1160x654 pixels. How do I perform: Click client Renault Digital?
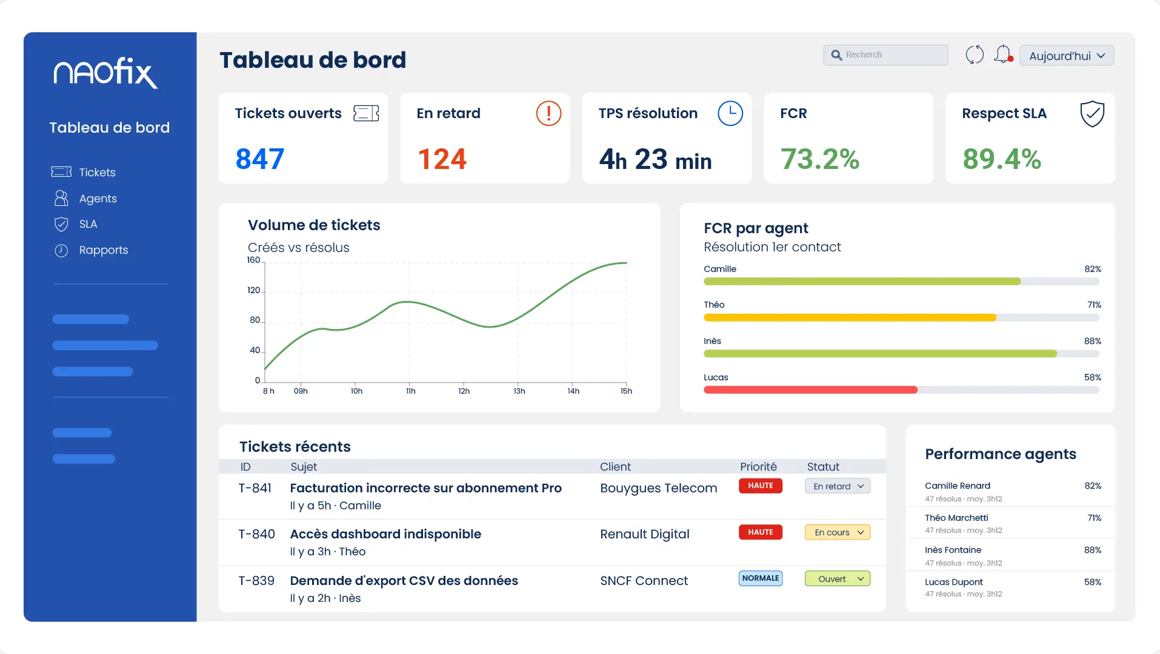(x=645, y=534)
